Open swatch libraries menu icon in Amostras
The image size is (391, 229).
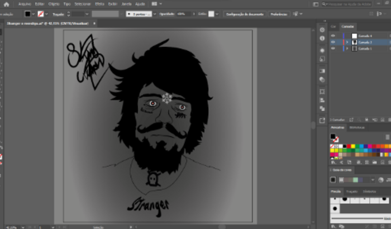pos(333,163)
